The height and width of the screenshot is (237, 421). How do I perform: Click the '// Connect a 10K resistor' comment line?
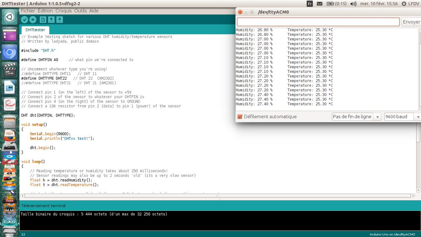[x=101, y=106]
